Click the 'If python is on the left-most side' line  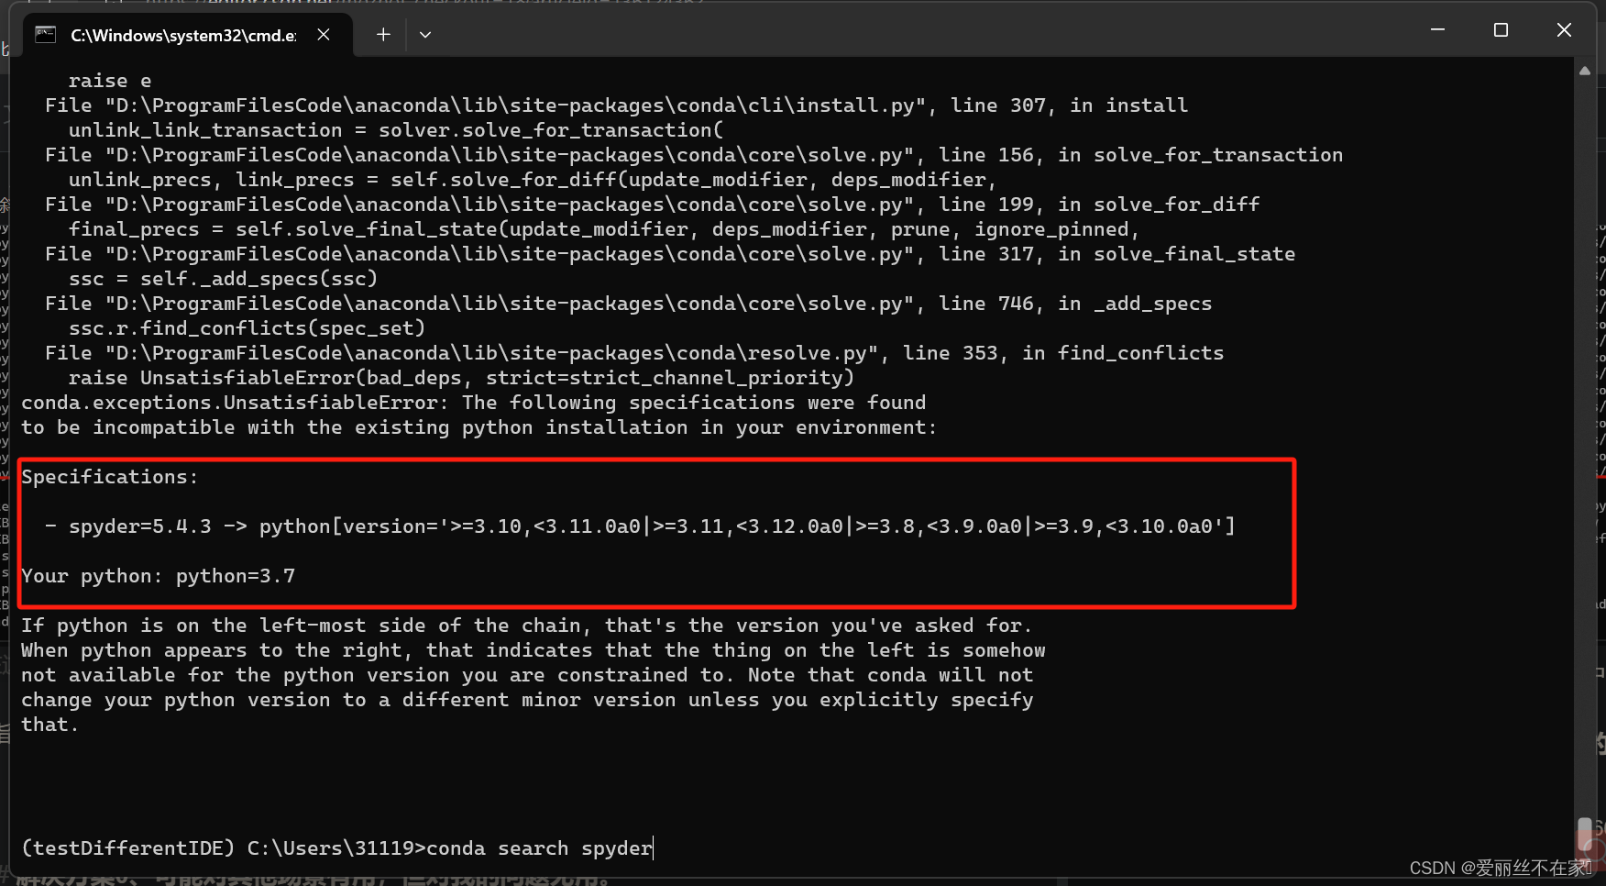click(527, 626)
